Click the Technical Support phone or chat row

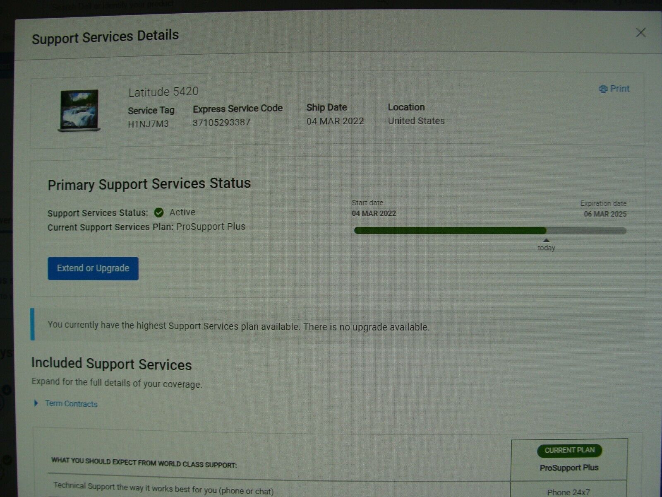click(163, 488)
